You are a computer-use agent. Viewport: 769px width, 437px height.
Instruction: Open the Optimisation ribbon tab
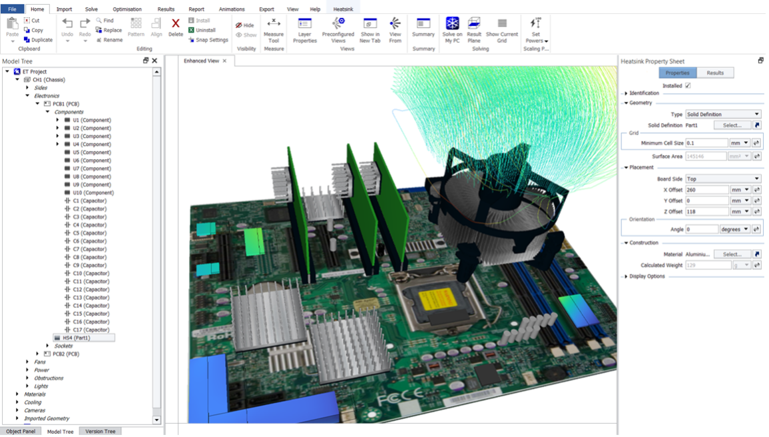pos(127,9)
